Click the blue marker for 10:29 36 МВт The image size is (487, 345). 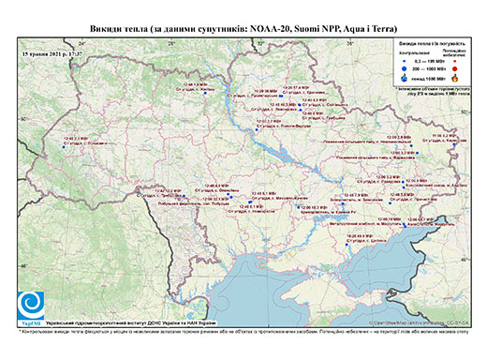281,96
